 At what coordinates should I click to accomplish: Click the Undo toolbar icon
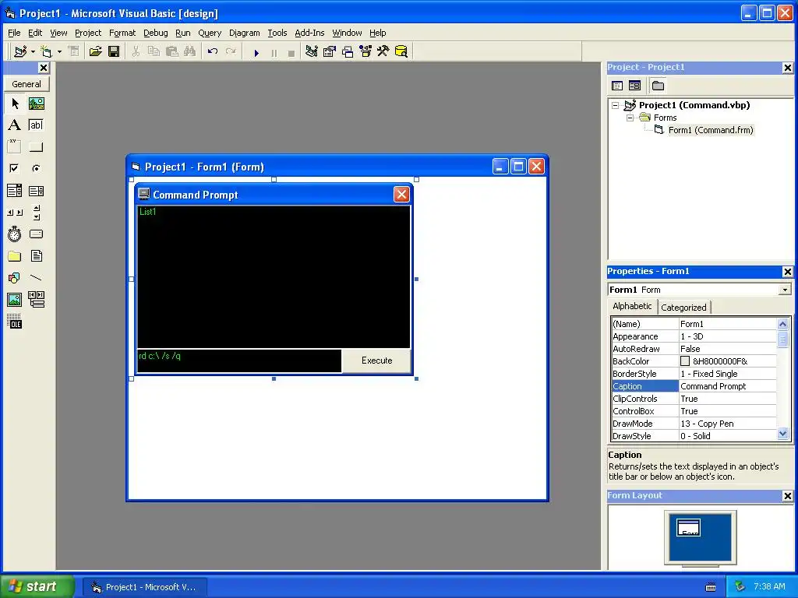[213, 51]
